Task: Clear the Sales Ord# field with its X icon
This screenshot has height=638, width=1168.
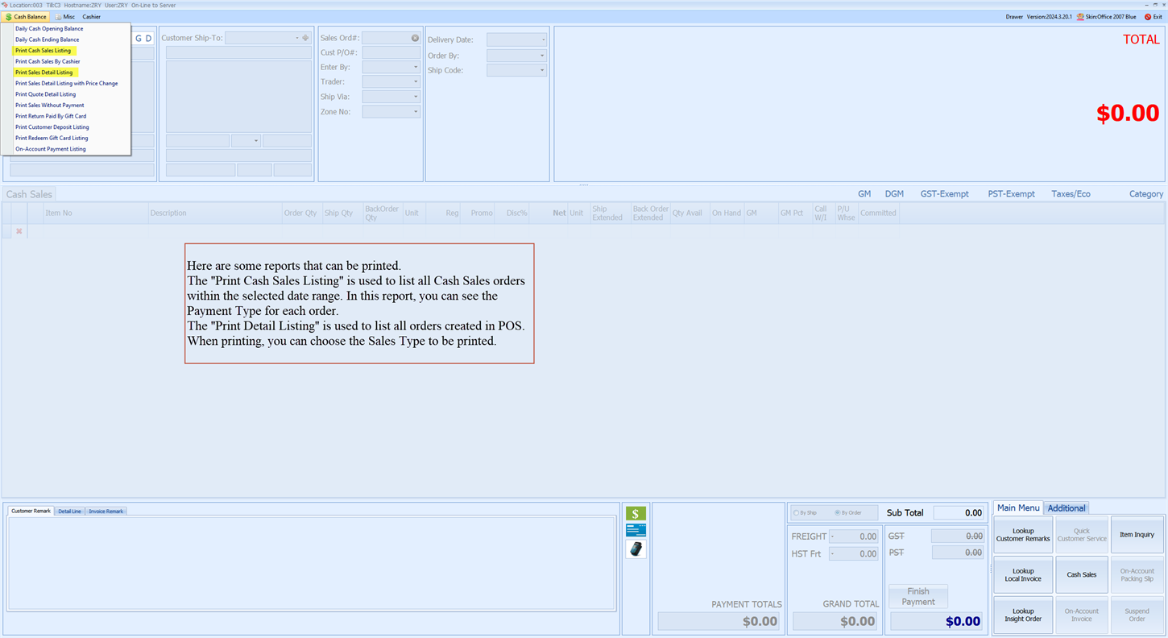Action: (x=415, y=38)
